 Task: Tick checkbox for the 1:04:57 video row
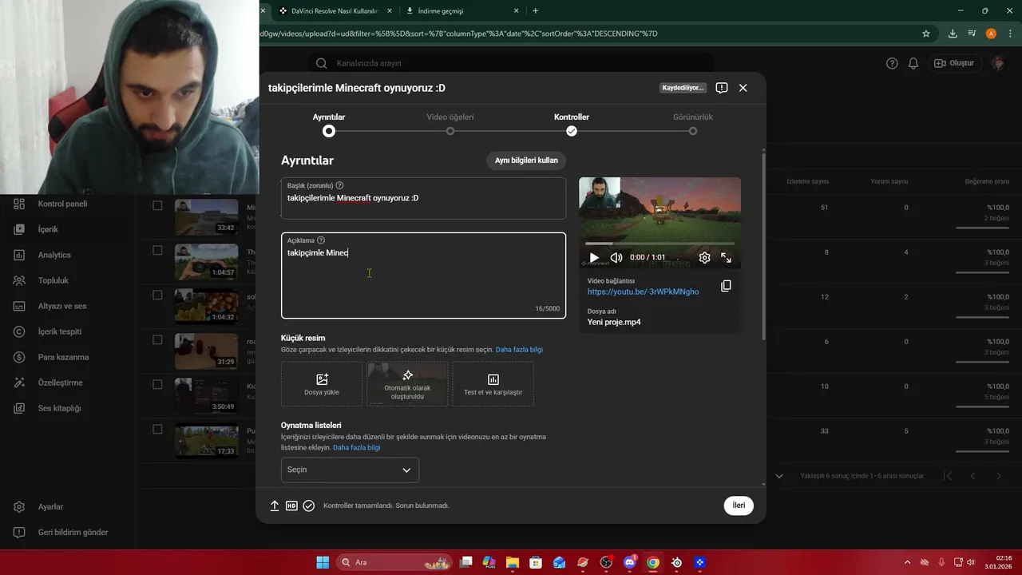pos(157,250)
